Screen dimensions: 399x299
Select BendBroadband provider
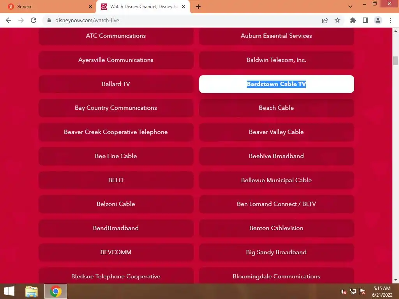(x=116, y=228)
